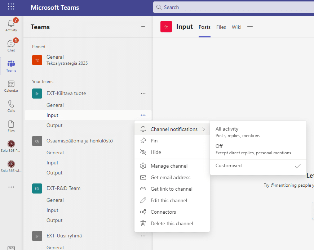The width and height of the screenshot is (314, 250).
Task: Select the Teams sidebar icon
Action: click(11, 66)
